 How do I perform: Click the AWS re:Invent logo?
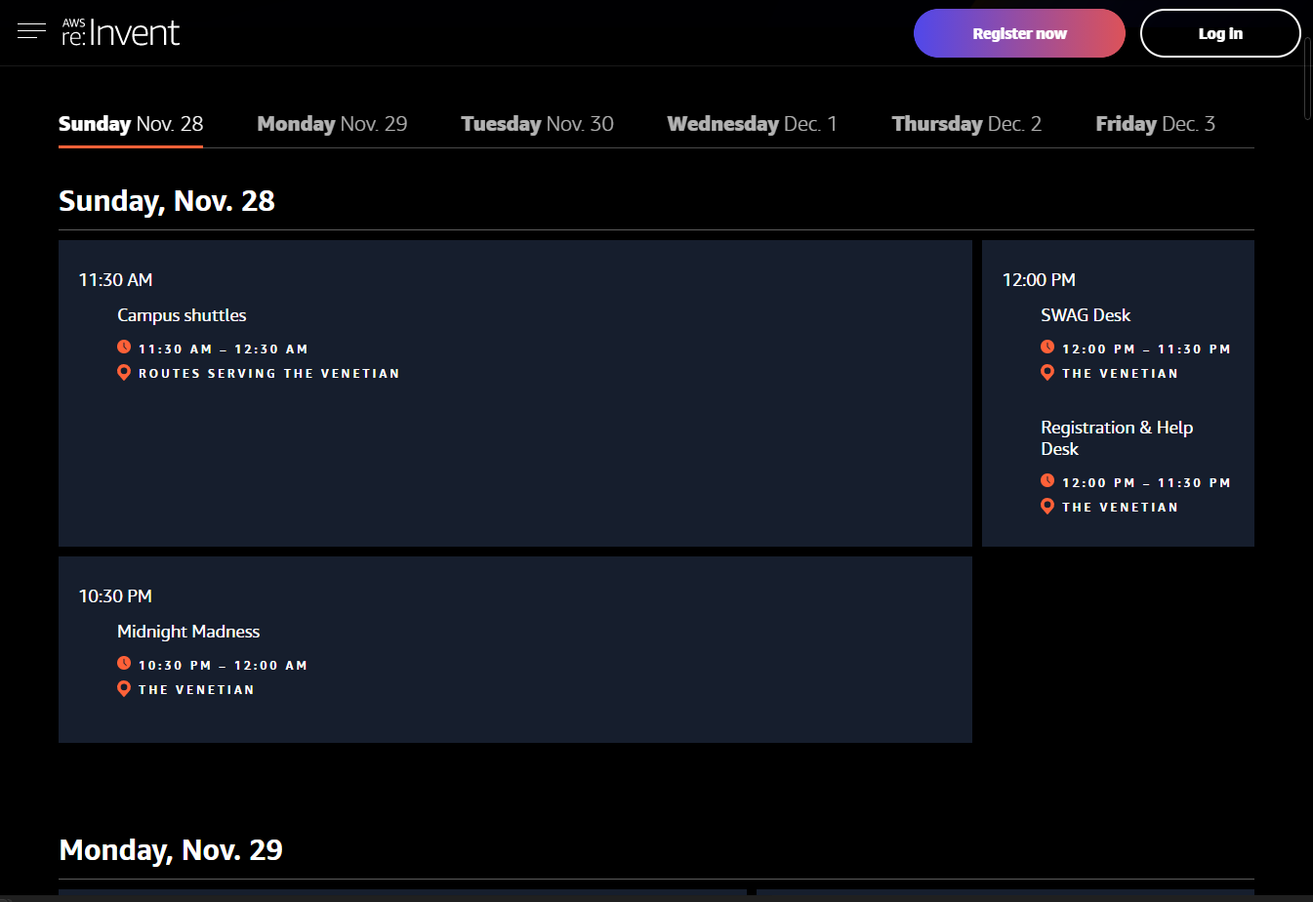120,32
